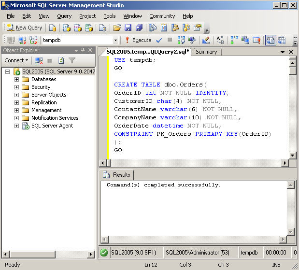Image resolution: width=299 pixels, height=270 pixels.
Task: Click the tempdb entry in the query status bar
Action: (x=249, y=253)
